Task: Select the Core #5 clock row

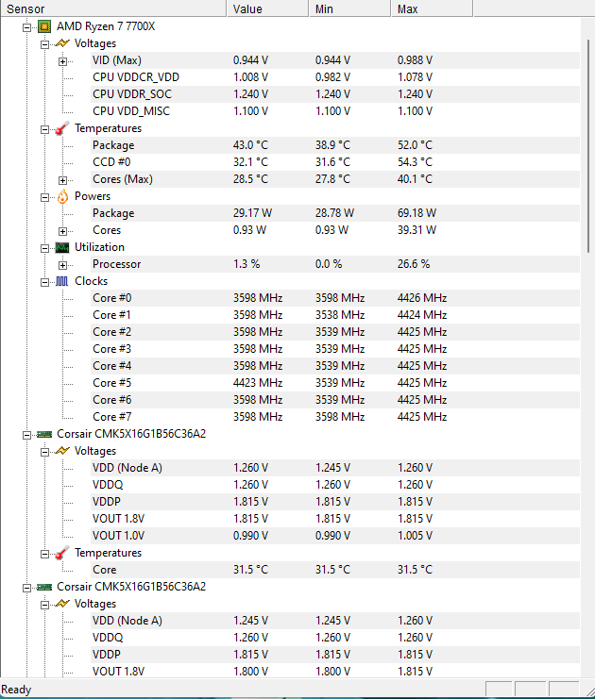Action: point(334,383)
